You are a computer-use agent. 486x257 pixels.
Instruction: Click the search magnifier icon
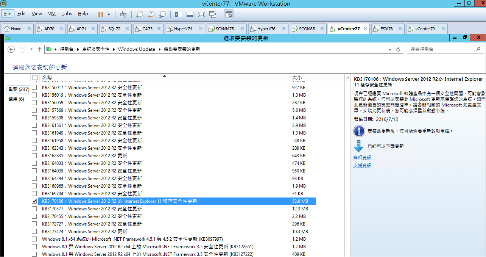tap(478, 49)
